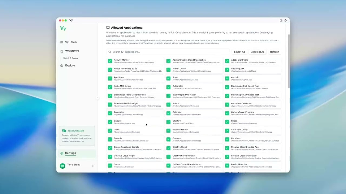Viewport: 346px width, 194px height.
Task: Click the panel layout icon in the title bar
Action: click(281, 20)
